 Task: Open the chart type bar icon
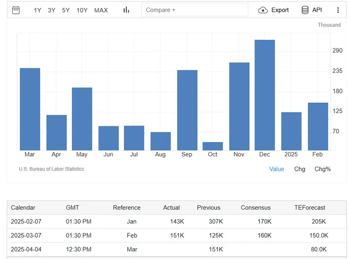click(126, 10)
